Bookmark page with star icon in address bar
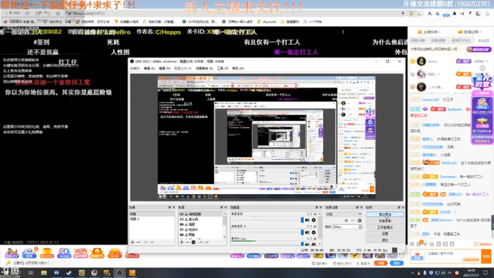This screenshot has width=494, height=278. [58, 13]
